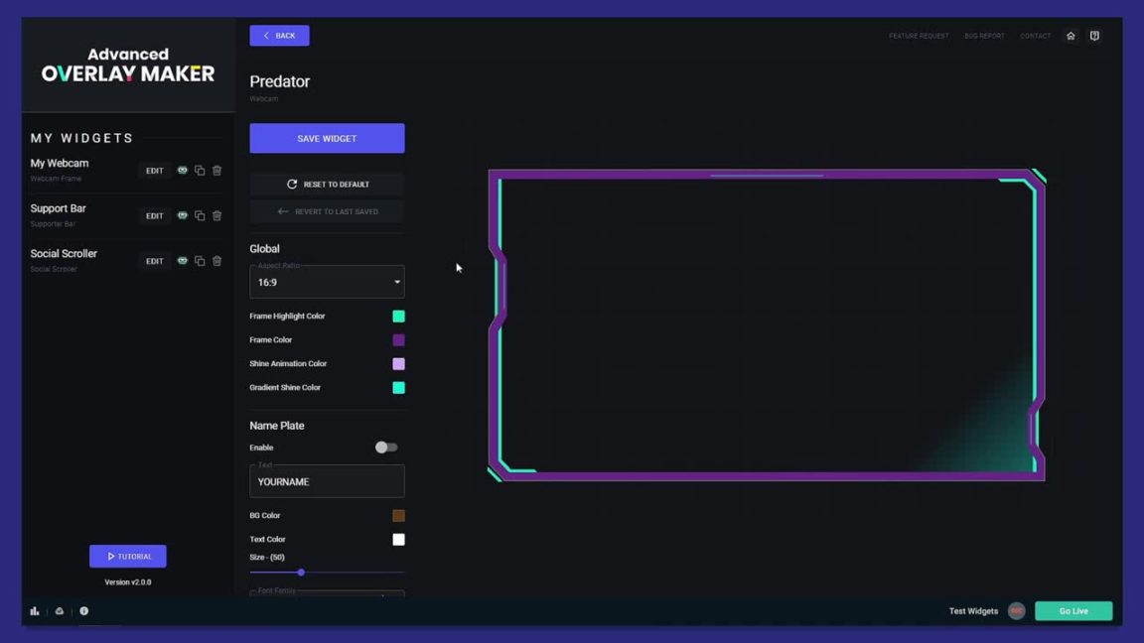The width and height of the screenshot is (1144, 643).
Task: Pick a new Frame Highlight Color swatch
Action: [x=397, y=316]
